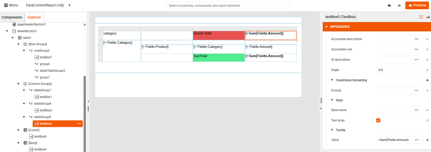Expand the Style property

point(332,100)
